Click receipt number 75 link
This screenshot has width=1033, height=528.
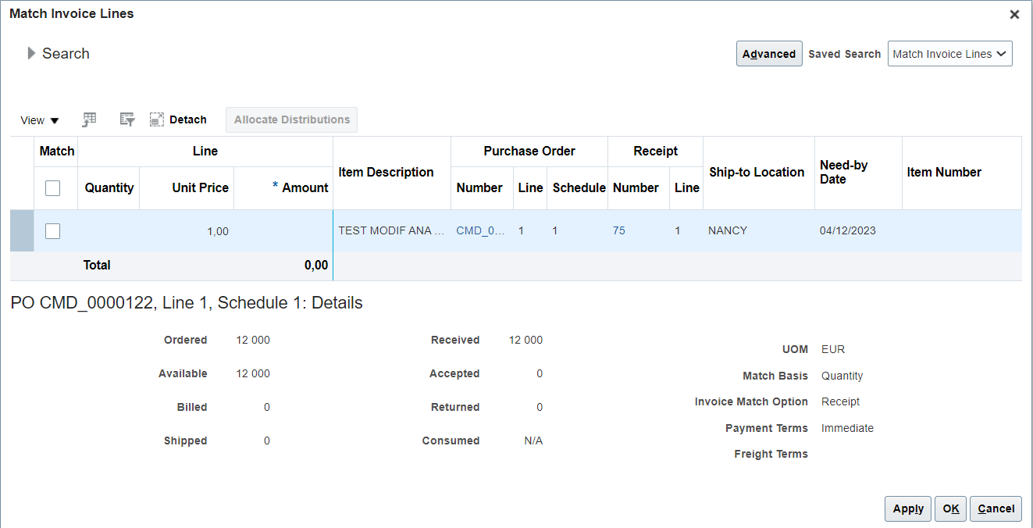[619, 230]
